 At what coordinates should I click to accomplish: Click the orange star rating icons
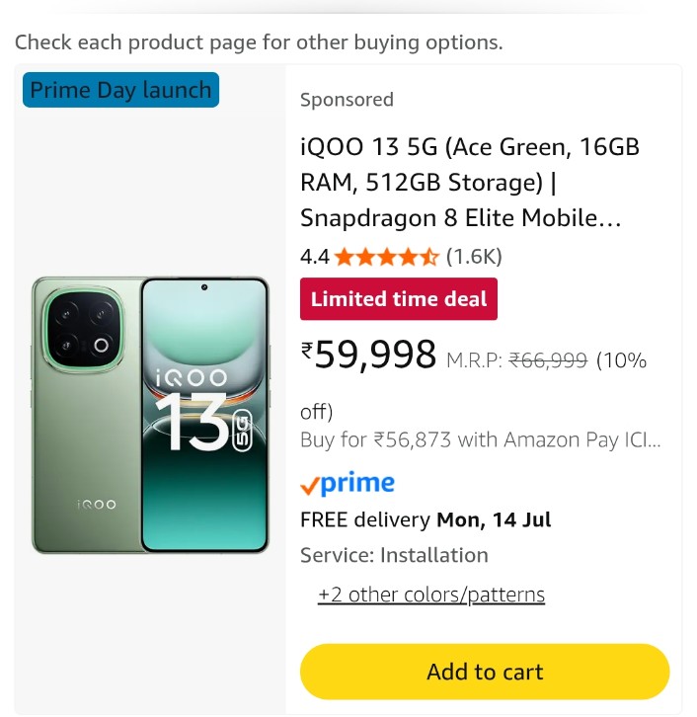386,257
